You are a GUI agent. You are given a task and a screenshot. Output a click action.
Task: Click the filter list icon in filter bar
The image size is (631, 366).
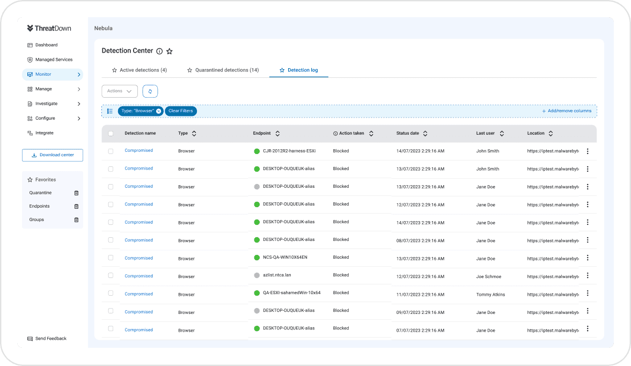pos(109,111)
